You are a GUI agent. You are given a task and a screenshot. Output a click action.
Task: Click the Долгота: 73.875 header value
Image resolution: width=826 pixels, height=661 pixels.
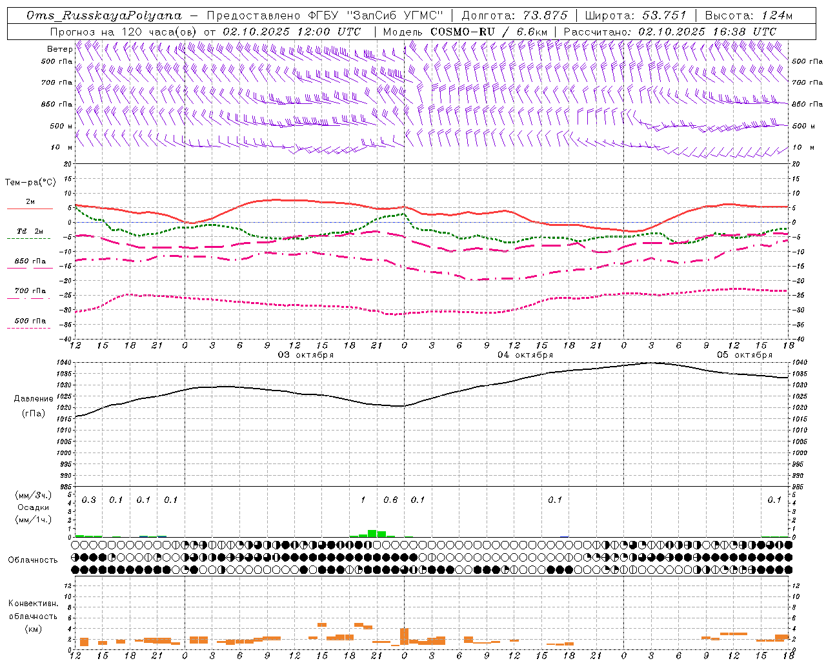[514, 15]
